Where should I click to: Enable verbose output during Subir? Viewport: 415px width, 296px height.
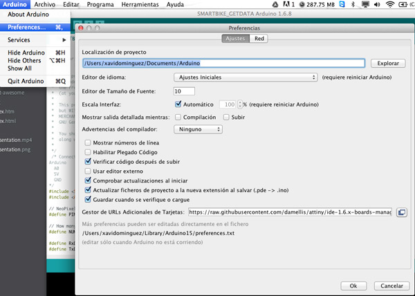coord(226,117)
